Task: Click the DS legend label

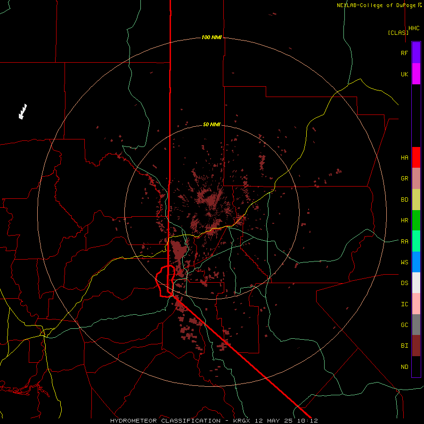Action: pos(404,283)
